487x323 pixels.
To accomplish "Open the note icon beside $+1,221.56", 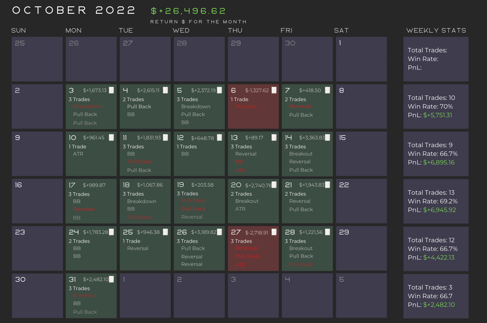I will (x=328, y=232).
